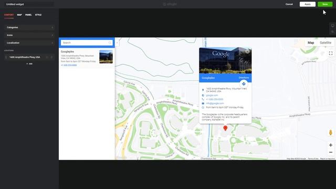Screen dimensions: 336x189
Task: Switch to the Content tab
Action: point(9,15)
